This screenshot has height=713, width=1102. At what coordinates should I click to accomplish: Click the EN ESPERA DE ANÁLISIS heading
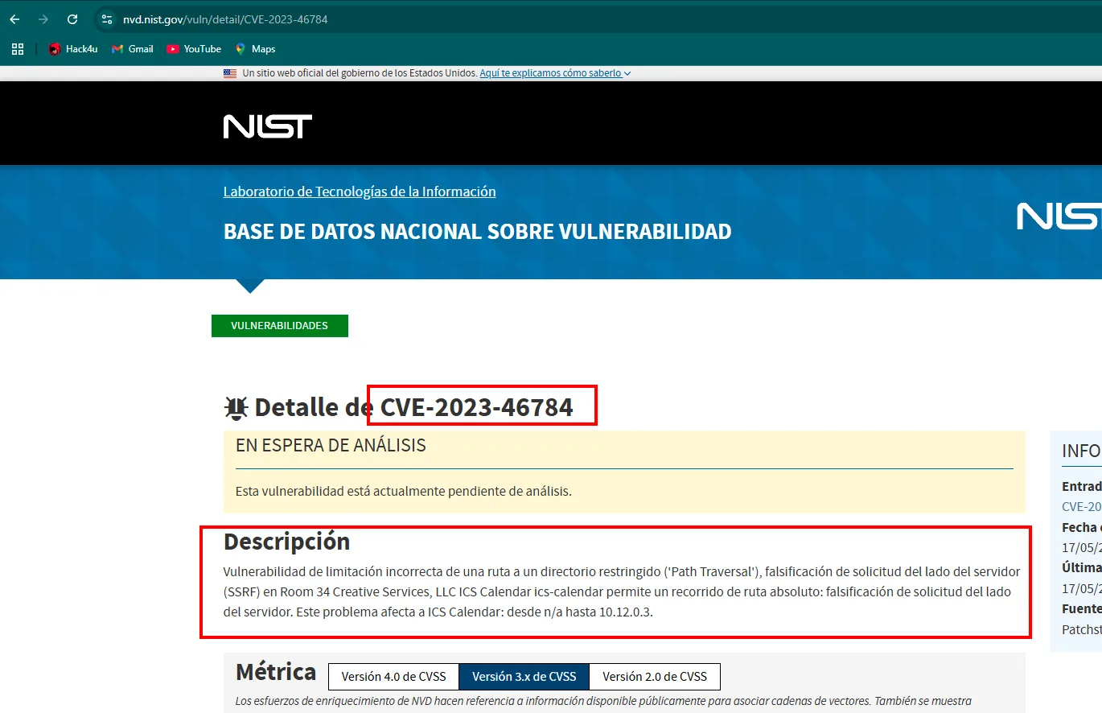coord(331,445)
